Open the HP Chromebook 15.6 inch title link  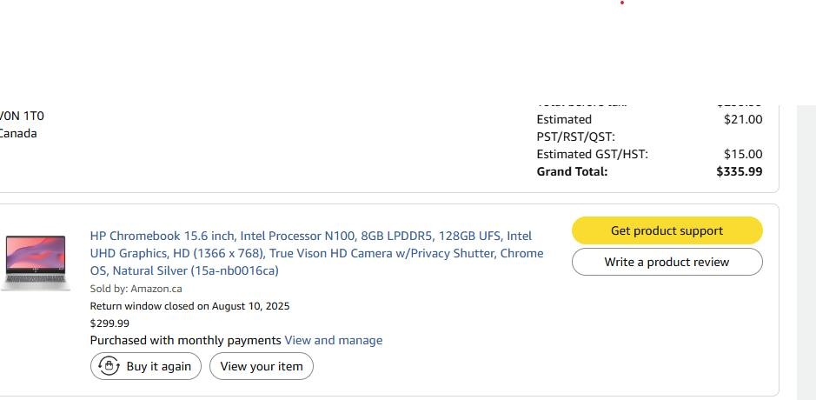click(316, 253)
